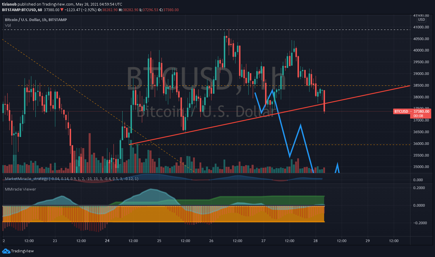Image resolution: width=435 pixels, height=257 pixels.
Task: Click the −1123.47 (−2.92%) change value
Action: point(80,10)
